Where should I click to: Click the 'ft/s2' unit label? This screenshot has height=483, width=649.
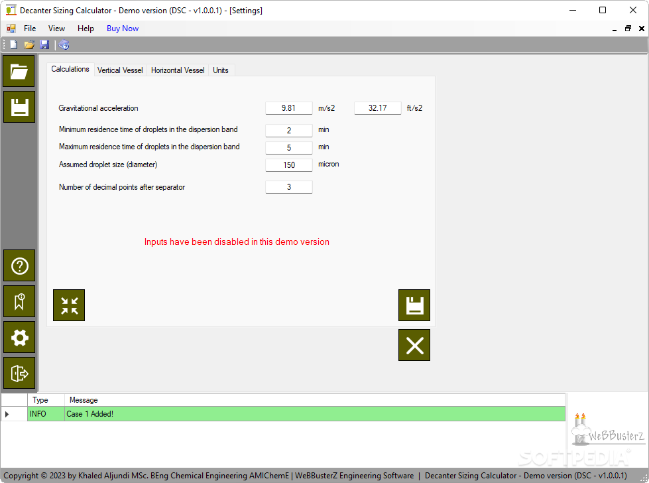click(x=414, y=108)
